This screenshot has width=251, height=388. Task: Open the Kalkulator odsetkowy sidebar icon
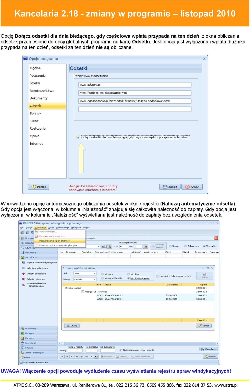point(23,268)
